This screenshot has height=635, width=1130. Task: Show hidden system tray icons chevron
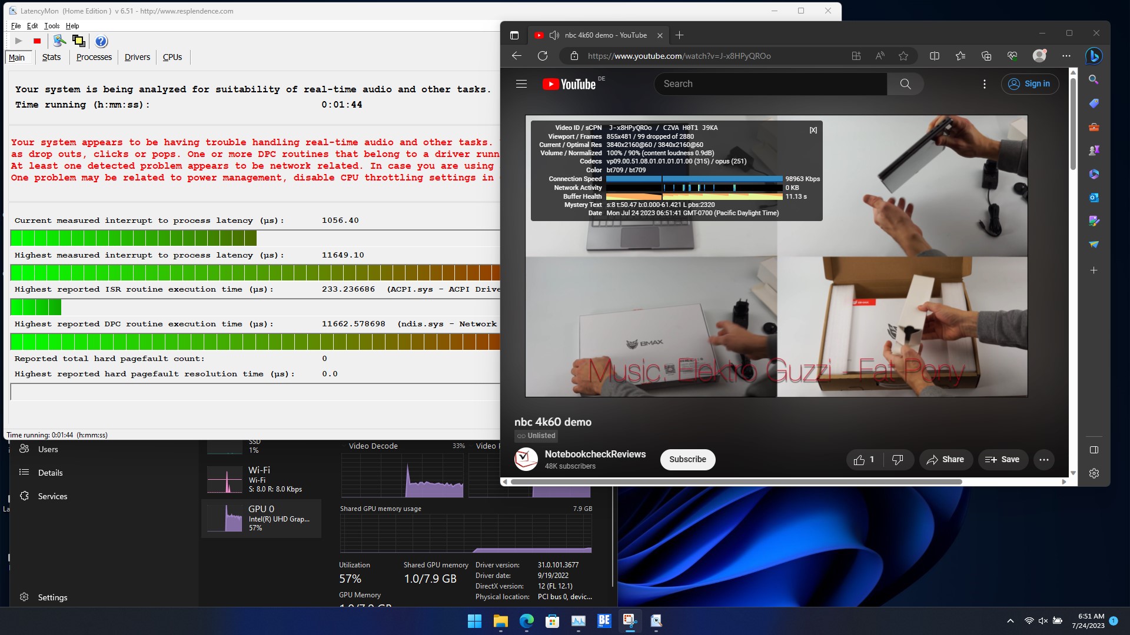coord(1011,621)
